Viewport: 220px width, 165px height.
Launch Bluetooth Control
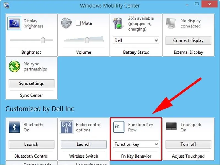point(31,144)
